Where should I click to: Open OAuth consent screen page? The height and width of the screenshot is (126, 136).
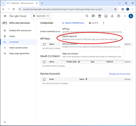19,48
